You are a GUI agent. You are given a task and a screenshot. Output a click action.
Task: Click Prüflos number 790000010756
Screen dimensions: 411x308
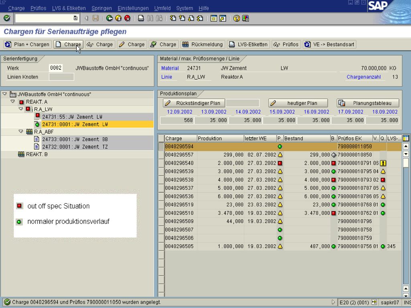[x=355, y=246]
